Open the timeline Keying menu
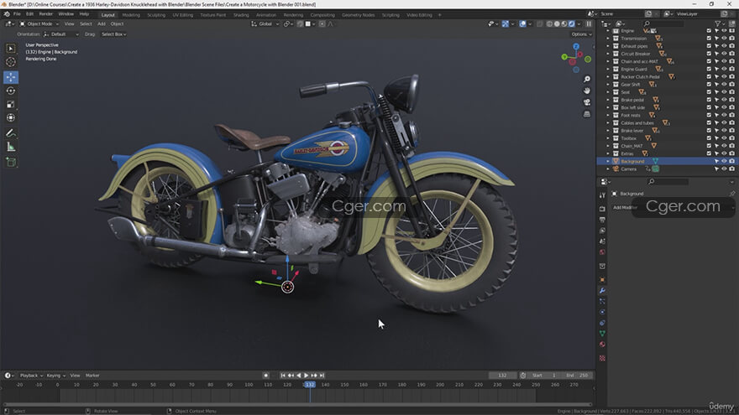 [x=55, y=376]
